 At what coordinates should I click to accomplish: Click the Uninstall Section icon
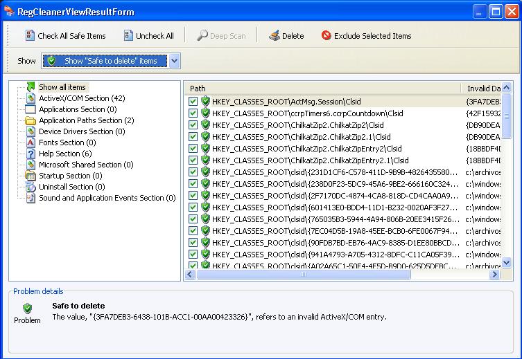(31, 187)
